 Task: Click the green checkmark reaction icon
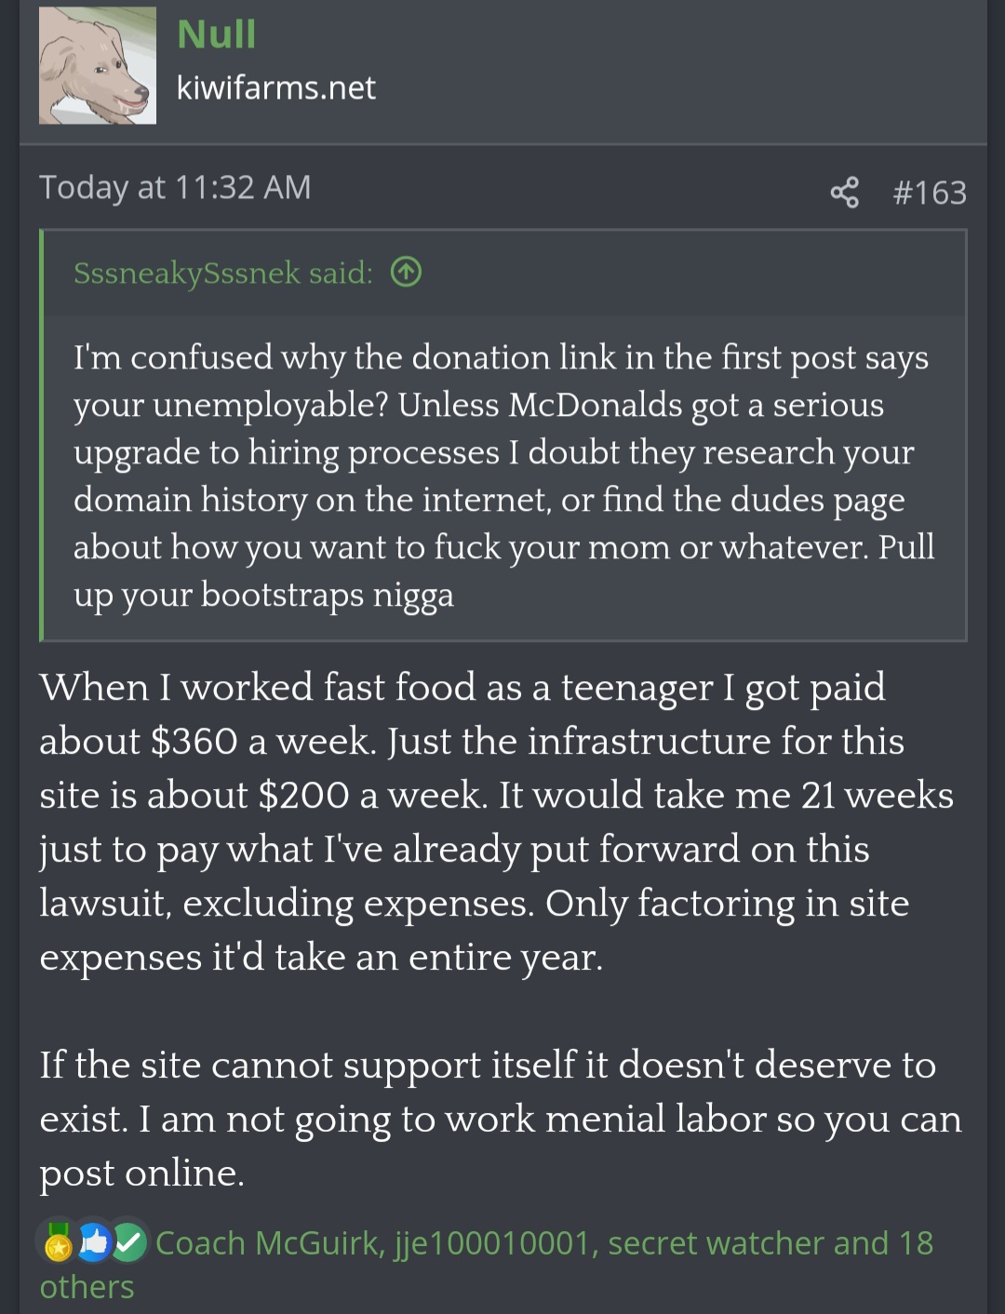[130, 1243]
